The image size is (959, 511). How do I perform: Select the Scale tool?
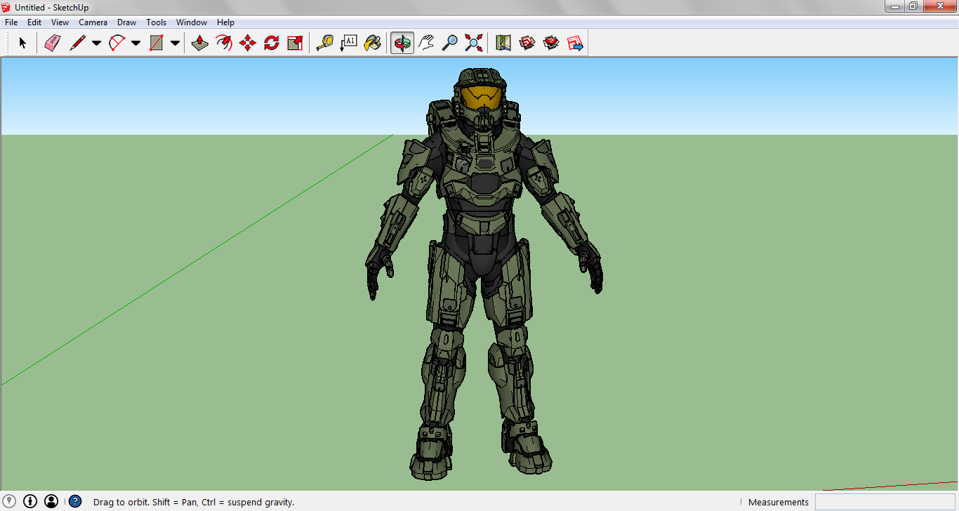(x=295, y=44)
